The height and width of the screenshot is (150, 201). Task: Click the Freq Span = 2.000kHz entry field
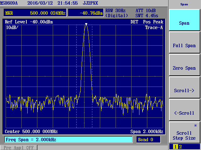[68, 140]
